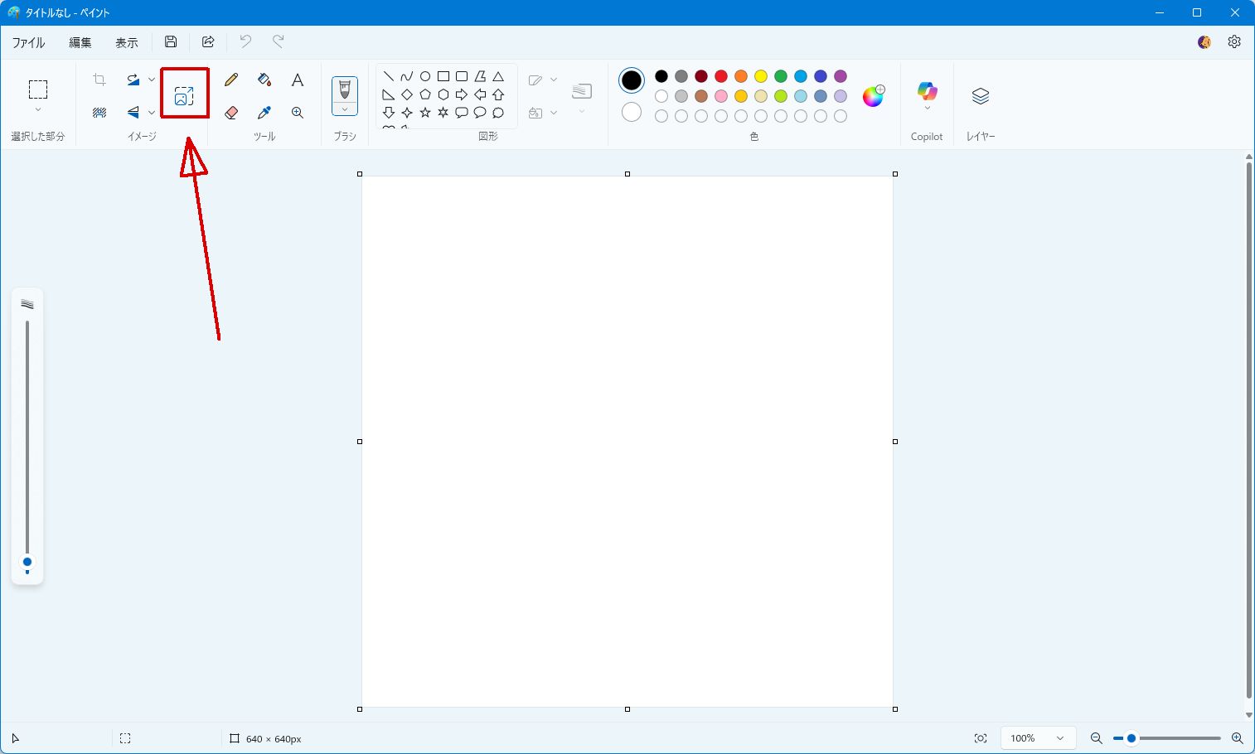Expand the Rotate dropdown arrow
1255x754 pixels.
click(151, 80)
